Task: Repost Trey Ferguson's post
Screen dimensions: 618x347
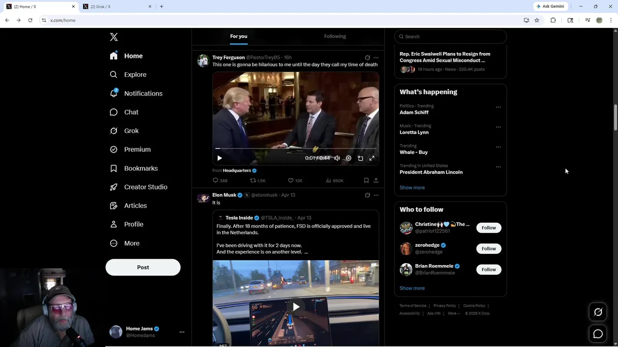Action: click(x=258, y=181)
